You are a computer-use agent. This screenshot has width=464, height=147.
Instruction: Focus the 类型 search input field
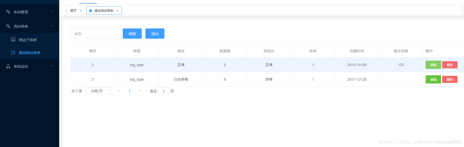(96, 34)
